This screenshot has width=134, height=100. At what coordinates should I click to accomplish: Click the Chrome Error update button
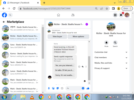127,9
